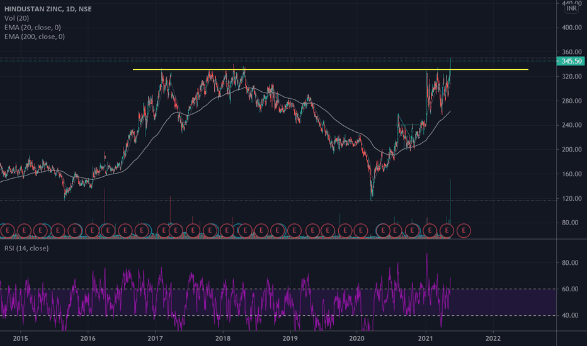The image size is (587, 346).
Task: Click the 2022 label on the time axis
Action: [493, 338]
